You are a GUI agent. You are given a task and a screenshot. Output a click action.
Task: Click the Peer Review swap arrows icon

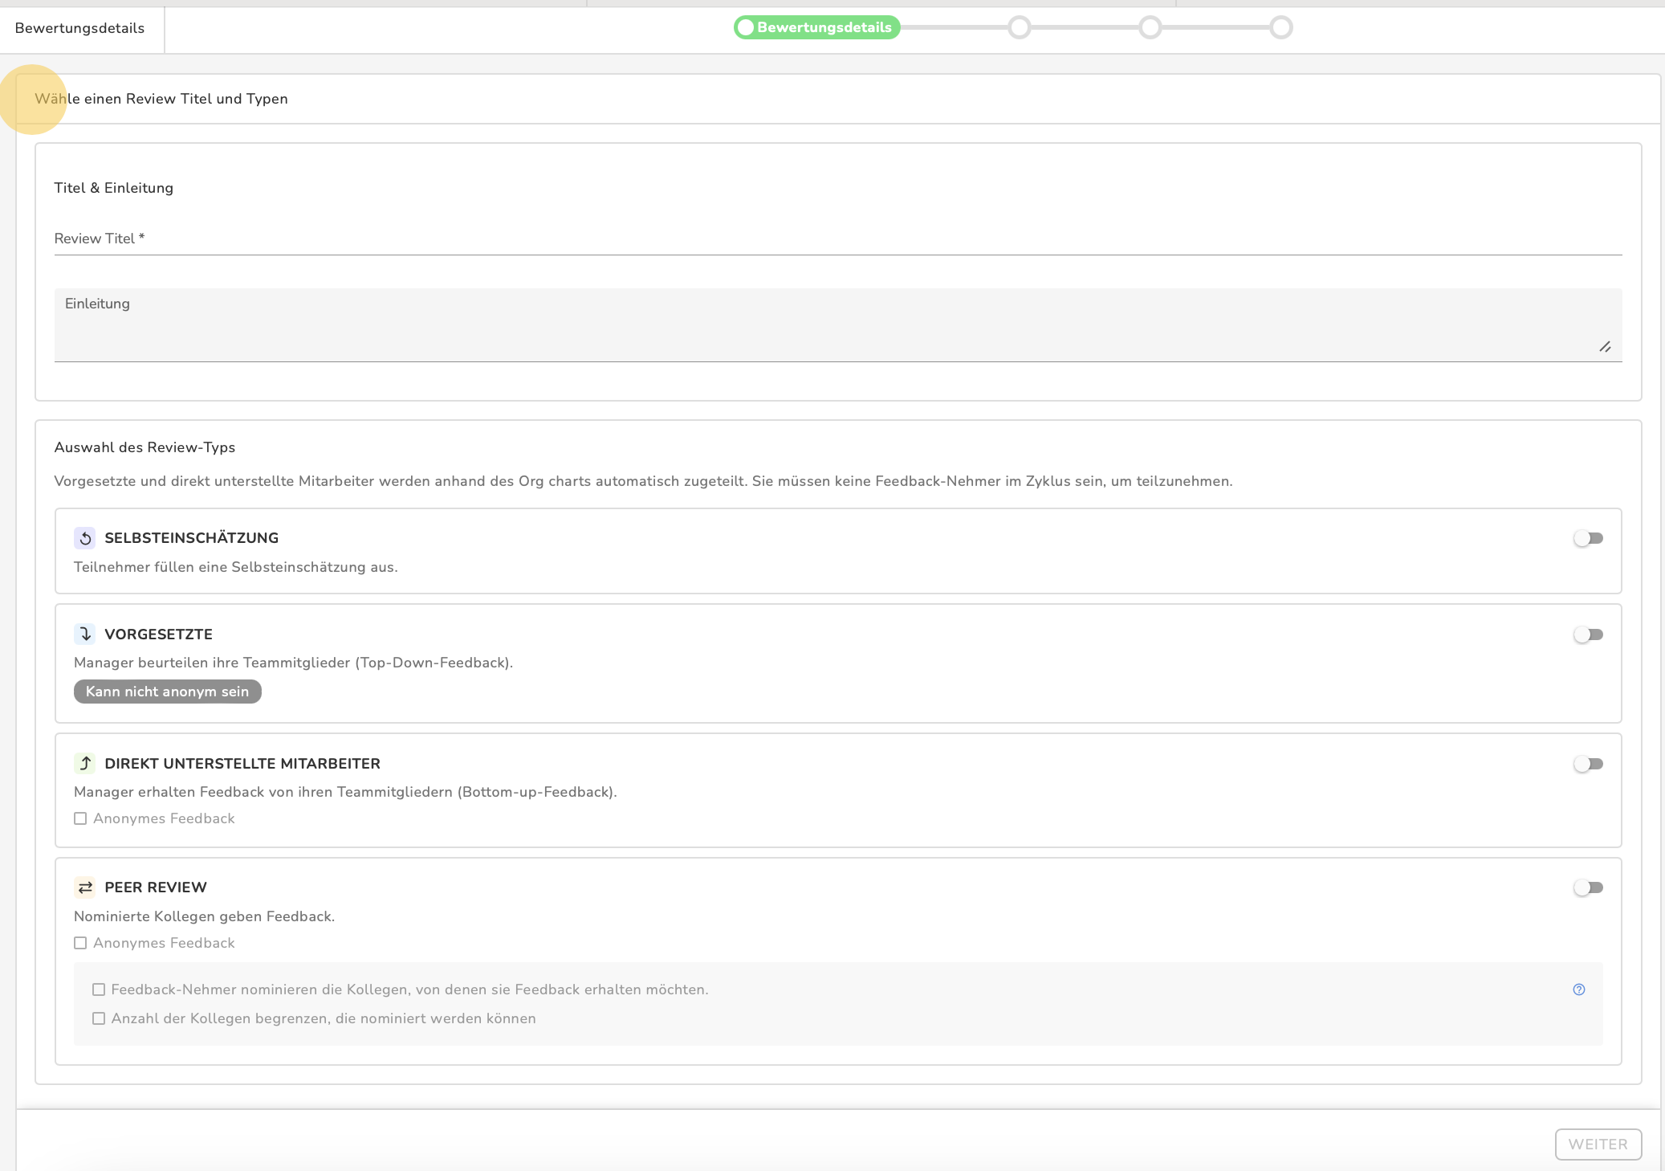(x=85, y=887)
